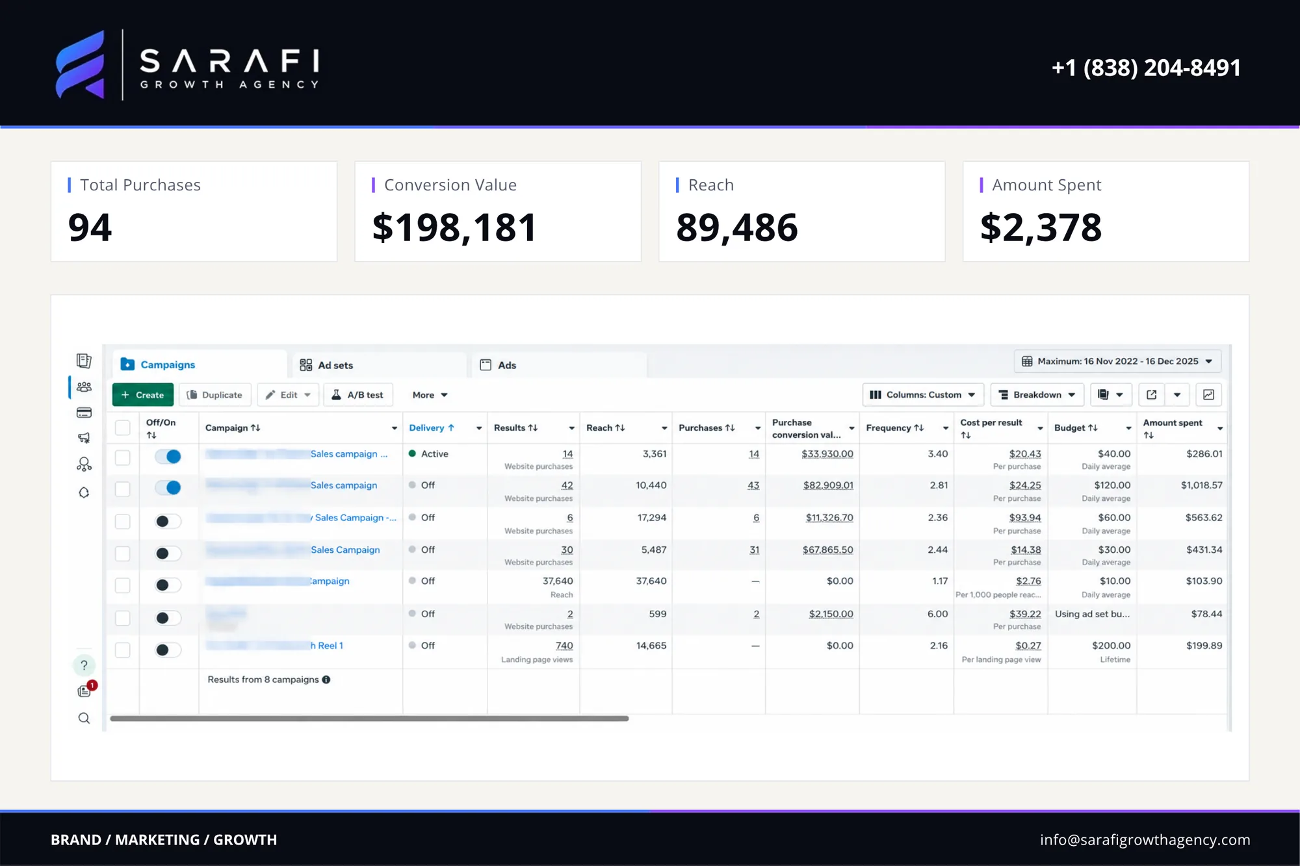Click the A/B test button
The height and width of the screenshot is (866, 1300).
tap(357, 395)
